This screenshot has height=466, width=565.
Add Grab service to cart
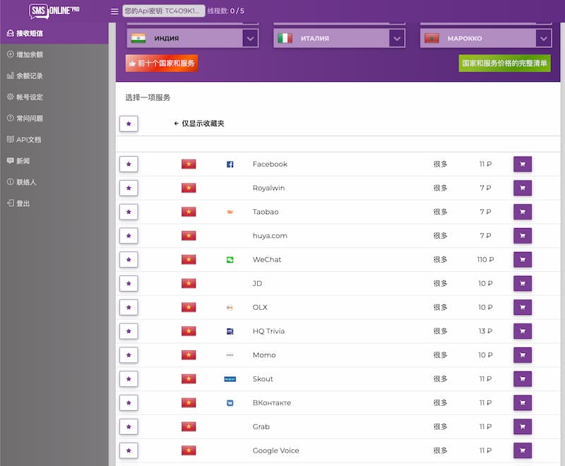522,426
